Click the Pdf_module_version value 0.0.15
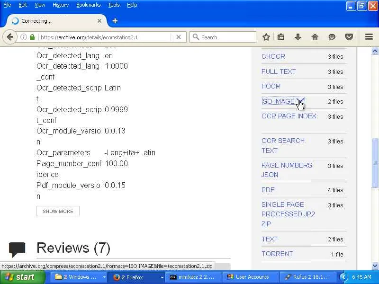This screenshot has height=284, width=379. 115,185
